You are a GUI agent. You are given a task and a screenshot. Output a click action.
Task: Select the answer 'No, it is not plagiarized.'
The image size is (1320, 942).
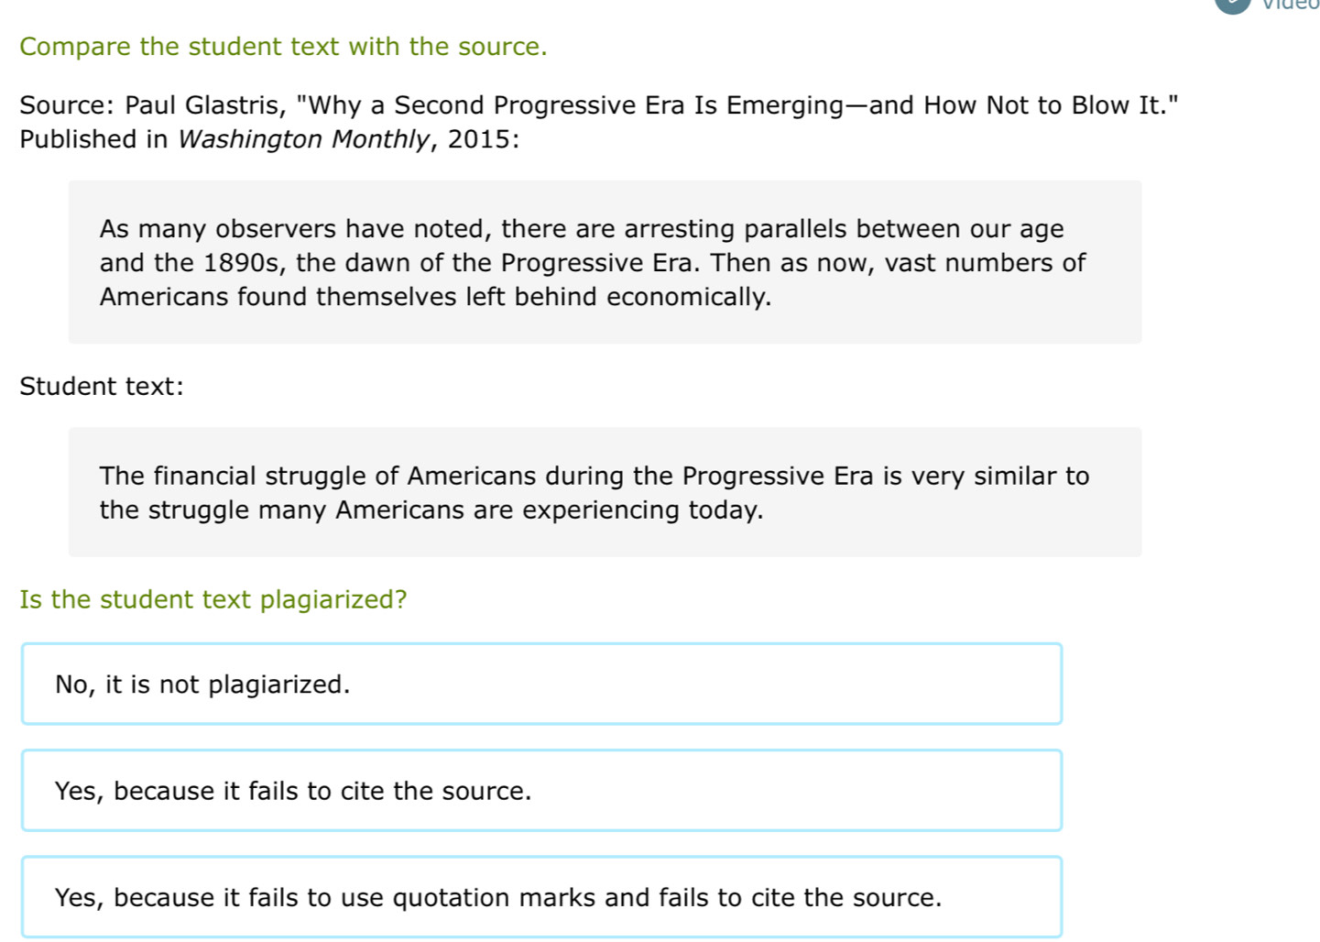coord(541,684)
